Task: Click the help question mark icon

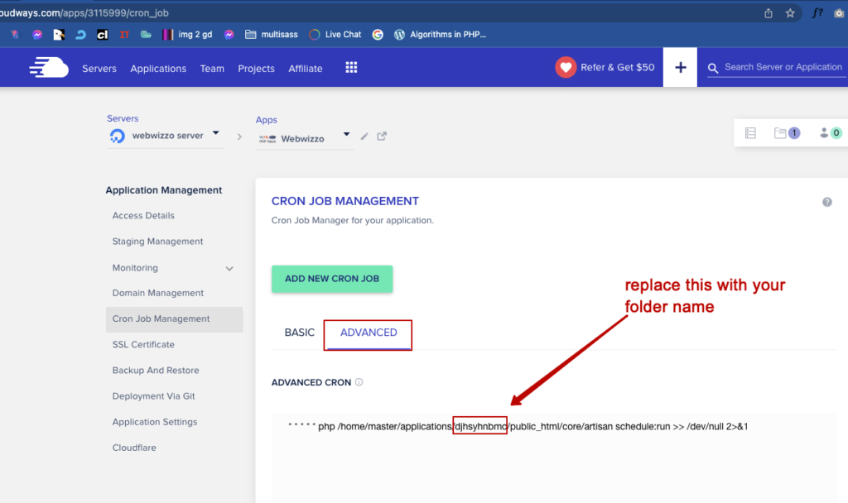Action: click(827, 202)
